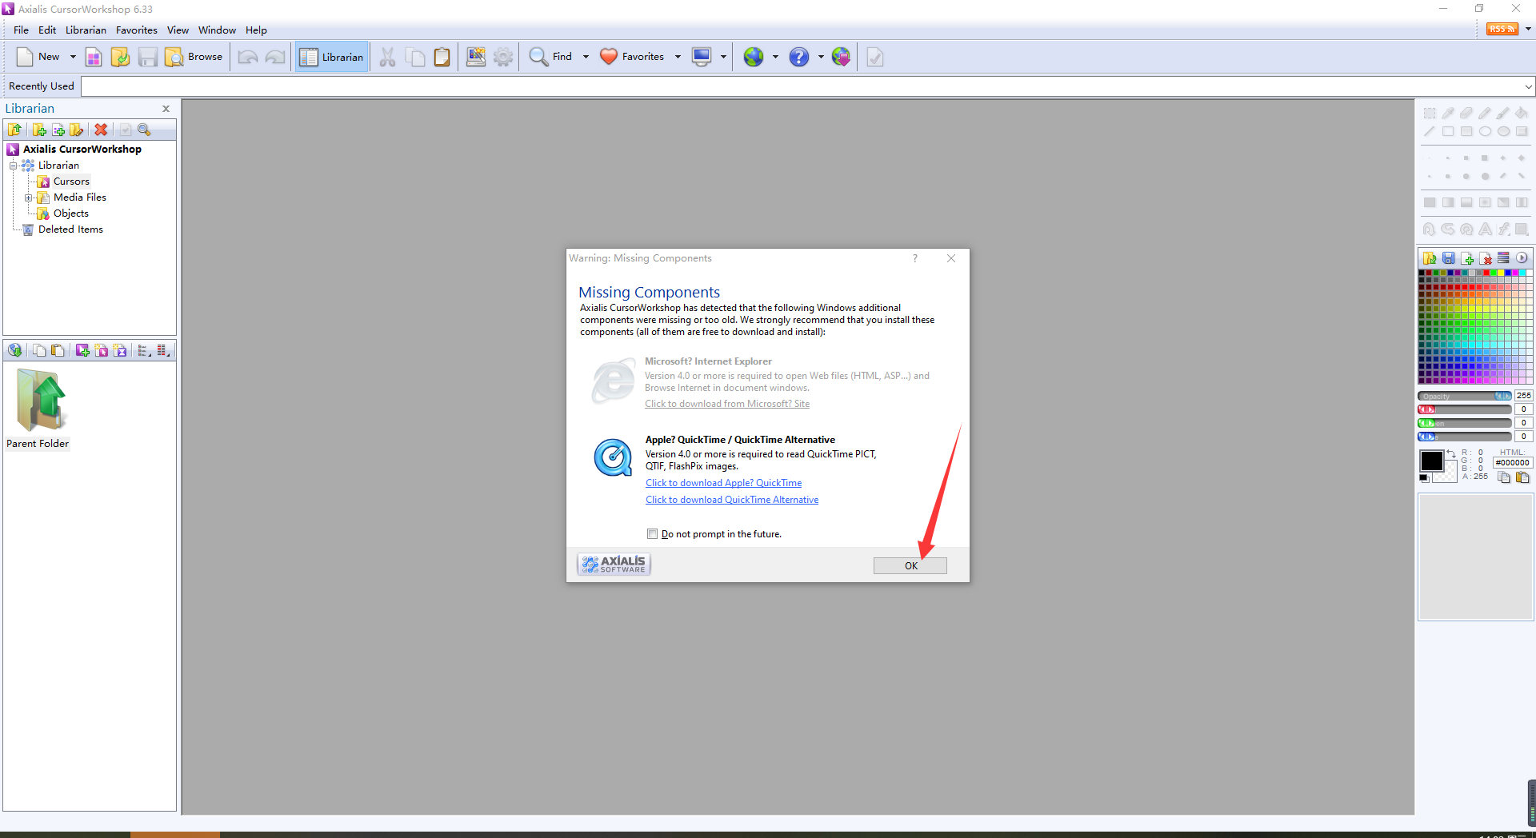
Task: Click the Parent Folder thumbnail
Action: pyautogui.click(x=38, y=409)
